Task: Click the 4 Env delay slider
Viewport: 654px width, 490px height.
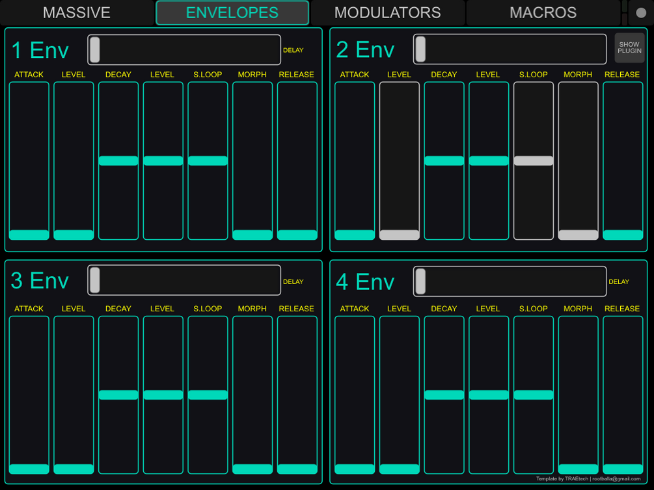Action: [x=510, y=281]
